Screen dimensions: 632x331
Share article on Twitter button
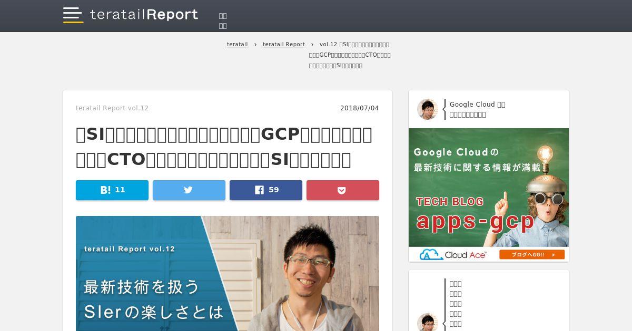[189, 190]
